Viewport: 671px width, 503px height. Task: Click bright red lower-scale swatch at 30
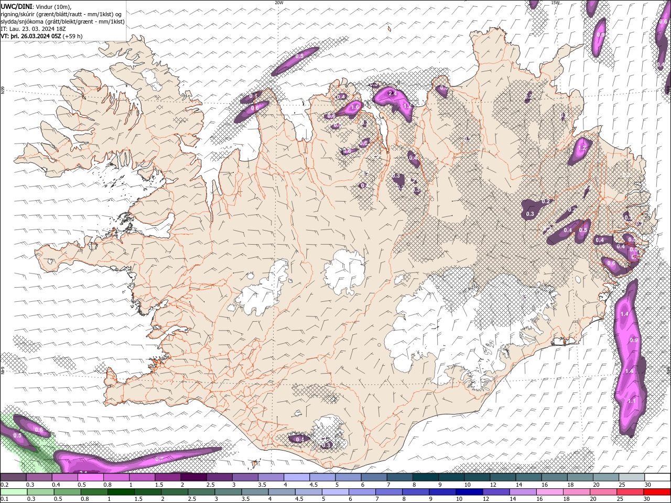(x=656, y=492)
